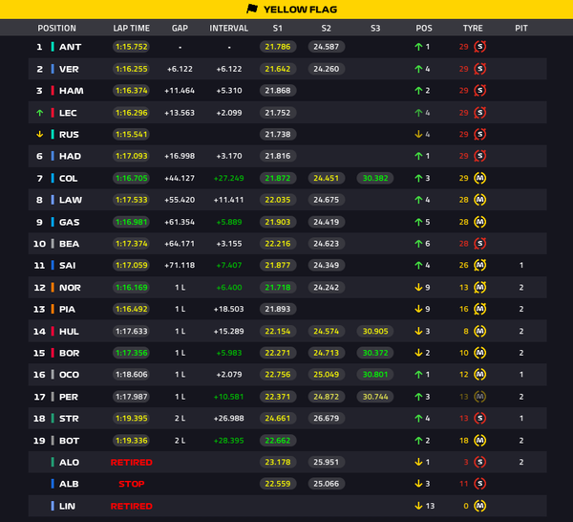Click BEA's soft tyre icon
Viewport: 573px width, 522px height.
479,244
